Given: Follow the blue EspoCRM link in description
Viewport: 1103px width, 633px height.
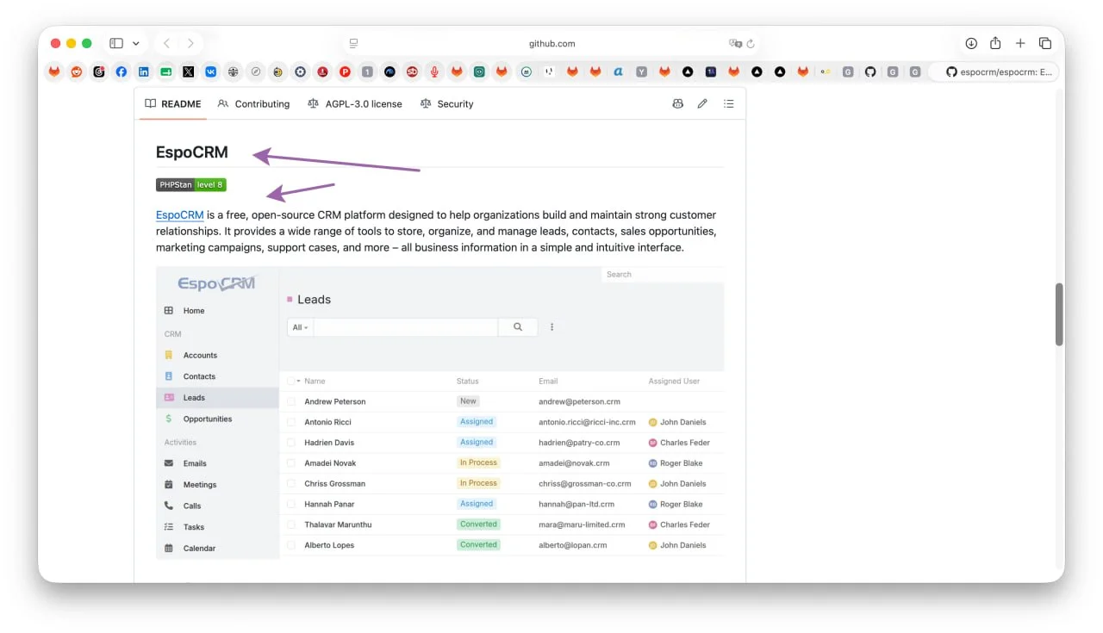Looking at the screenshot, I should [x=179, y=215].
